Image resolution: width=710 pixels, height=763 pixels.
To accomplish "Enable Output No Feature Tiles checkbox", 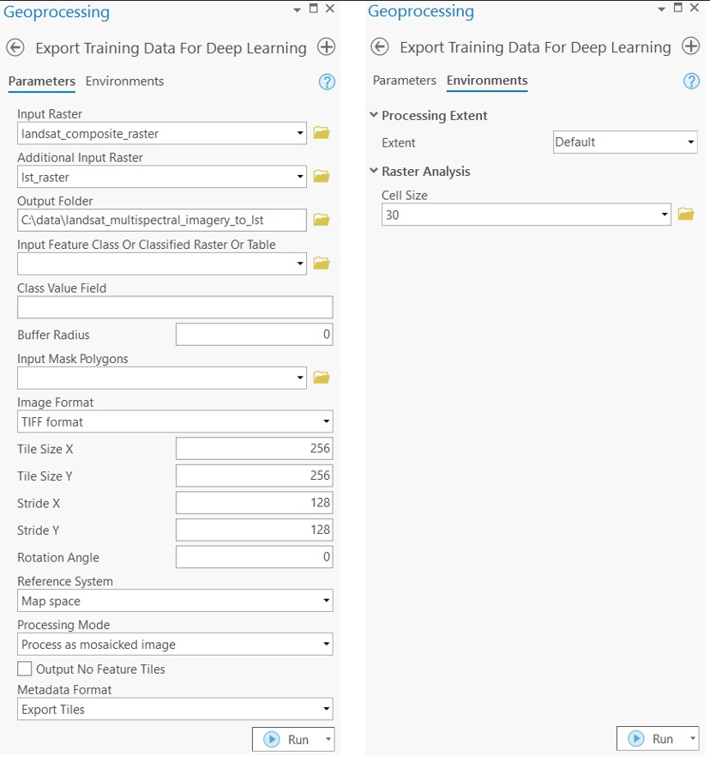I will [25, 669].
